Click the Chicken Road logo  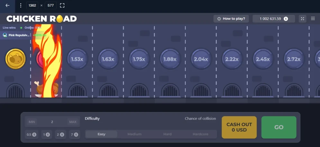pyautogui.click(x=41, y=19)
